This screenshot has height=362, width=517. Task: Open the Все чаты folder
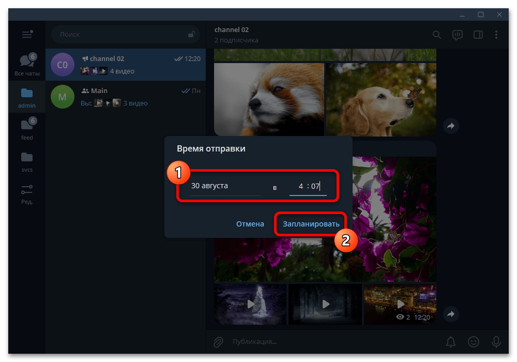click(27, 64)
